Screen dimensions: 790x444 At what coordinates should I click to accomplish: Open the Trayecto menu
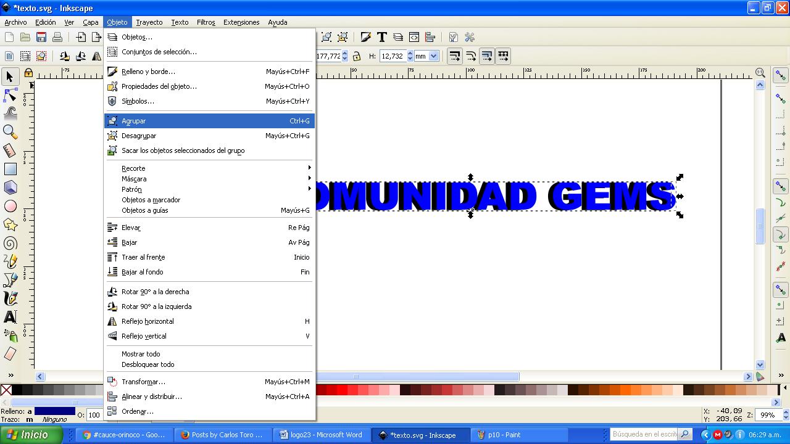[149, 22]
